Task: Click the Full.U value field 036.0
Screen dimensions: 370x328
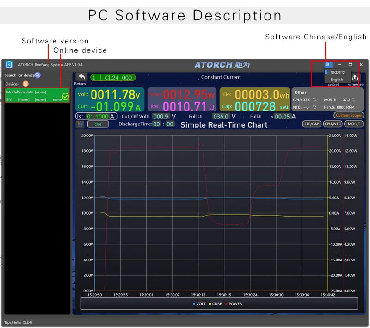Action: point(221,116)
